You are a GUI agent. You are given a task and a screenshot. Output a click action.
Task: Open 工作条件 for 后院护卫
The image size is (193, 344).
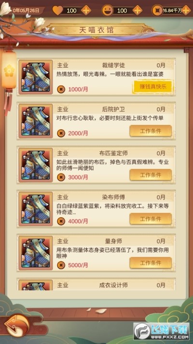(151, 131)
